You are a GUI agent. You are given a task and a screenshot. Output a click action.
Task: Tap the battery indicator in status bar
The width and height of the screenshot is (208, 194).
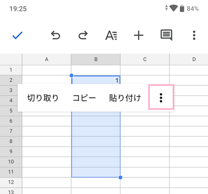click(182, 8)
